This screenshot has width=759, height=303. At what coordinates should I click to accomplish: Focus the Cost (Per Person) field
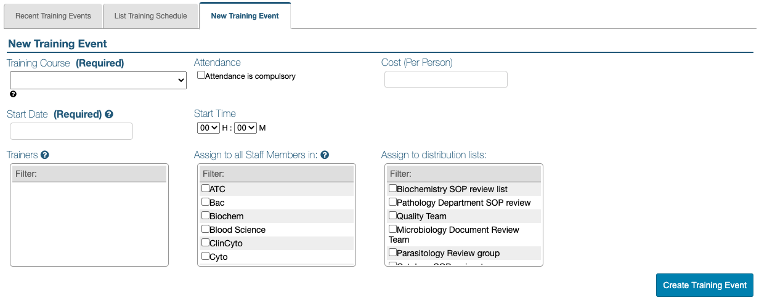pyautogui.click(x=445, y=79)
